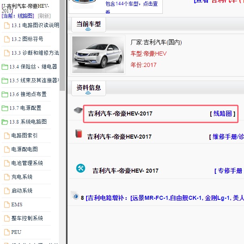This screenshot has width=244, height=244.
Task: Open 吉利电路增补 远景MR-FC-1 link
Action: coord(165,198)
